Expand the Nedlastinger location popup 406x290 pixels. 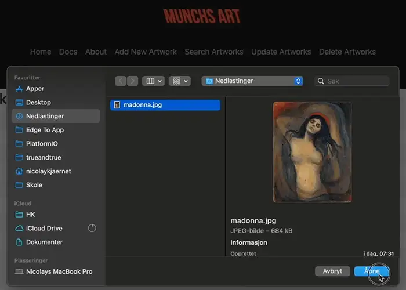[252, 81]
